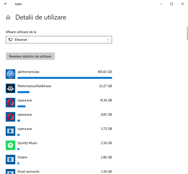This screenshot has height=174, width=188.
Task: Click the PerformanceTest64.exe app icon
Action: (x=10, y=88)
